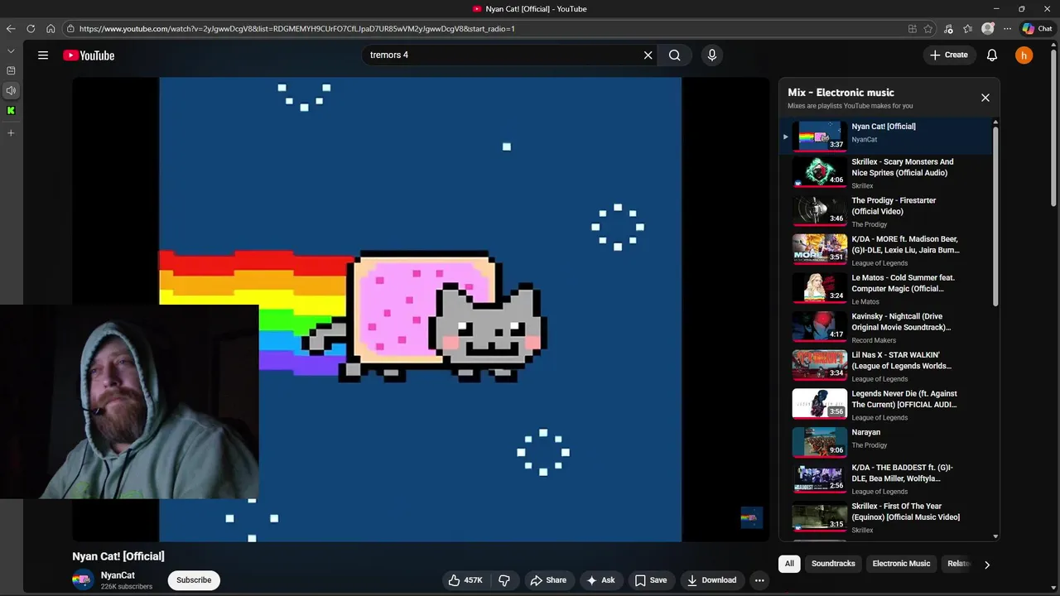1060x596 pixels.
Task: Click the playlist panel scrollbar
Action: (995, 215)
